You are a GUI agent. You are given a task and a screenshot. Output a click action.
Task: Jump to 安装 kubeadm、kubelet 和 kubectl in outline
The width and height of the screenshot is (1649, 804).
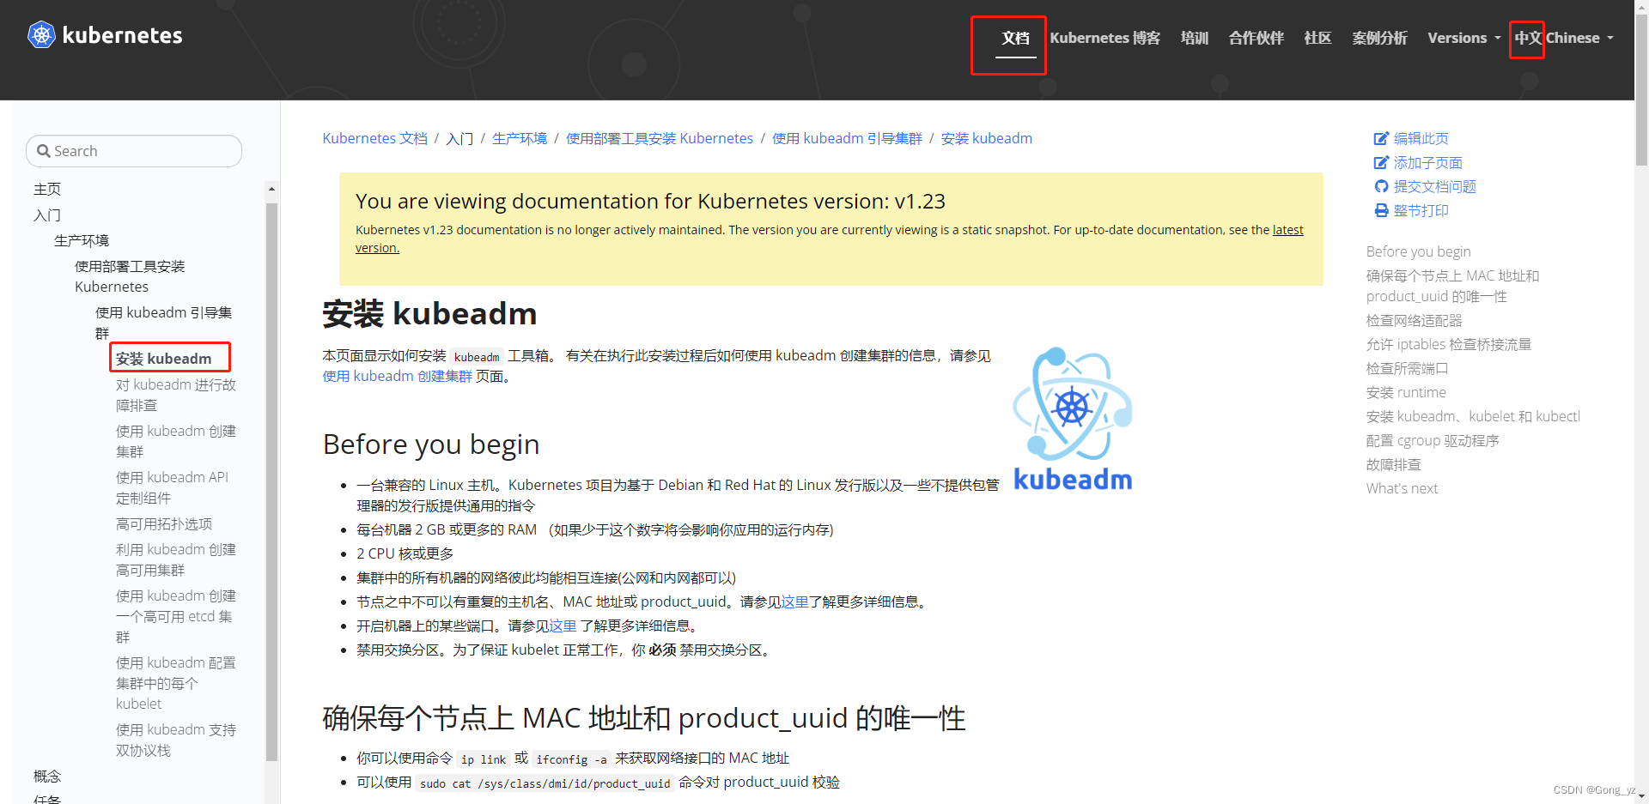(1473, 416)
